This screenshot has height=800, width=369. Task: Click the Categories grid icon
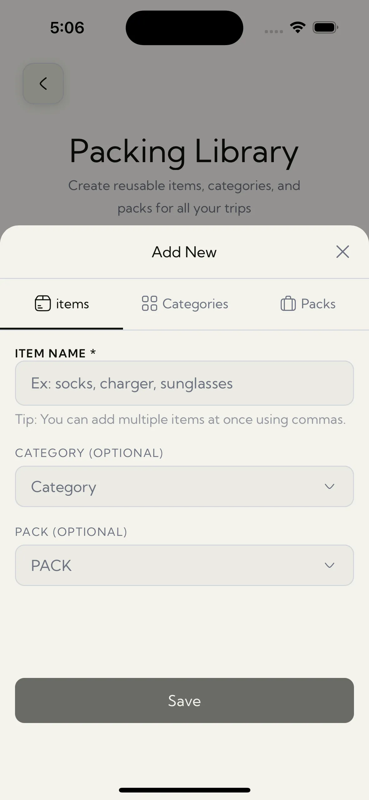[149, 303]
